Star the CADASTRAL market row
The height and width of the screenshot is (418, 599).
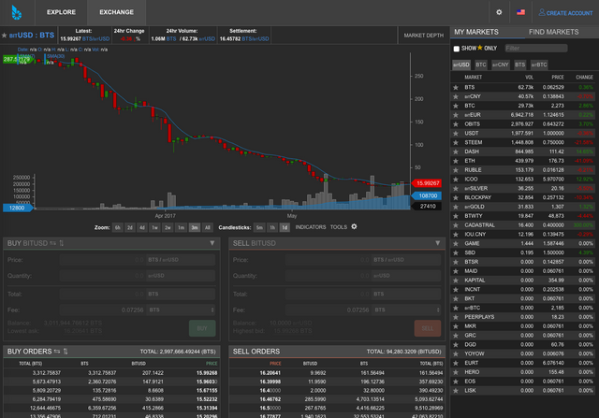tap(456, 225)
